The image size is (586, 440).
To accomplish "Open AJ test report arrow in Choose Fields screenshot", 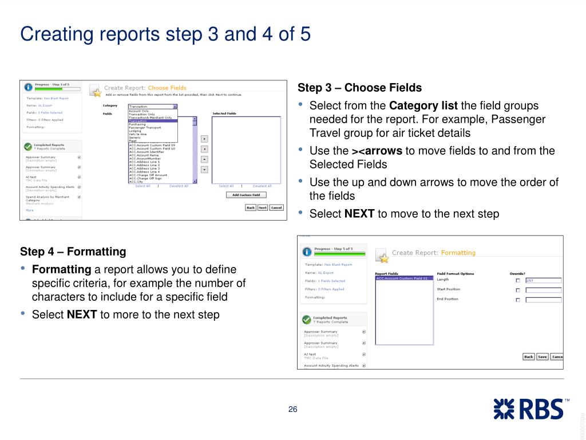I will coord(79,177).
